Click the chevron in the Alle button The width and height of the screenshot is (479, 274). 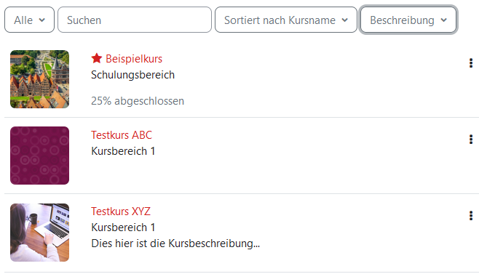42,20
